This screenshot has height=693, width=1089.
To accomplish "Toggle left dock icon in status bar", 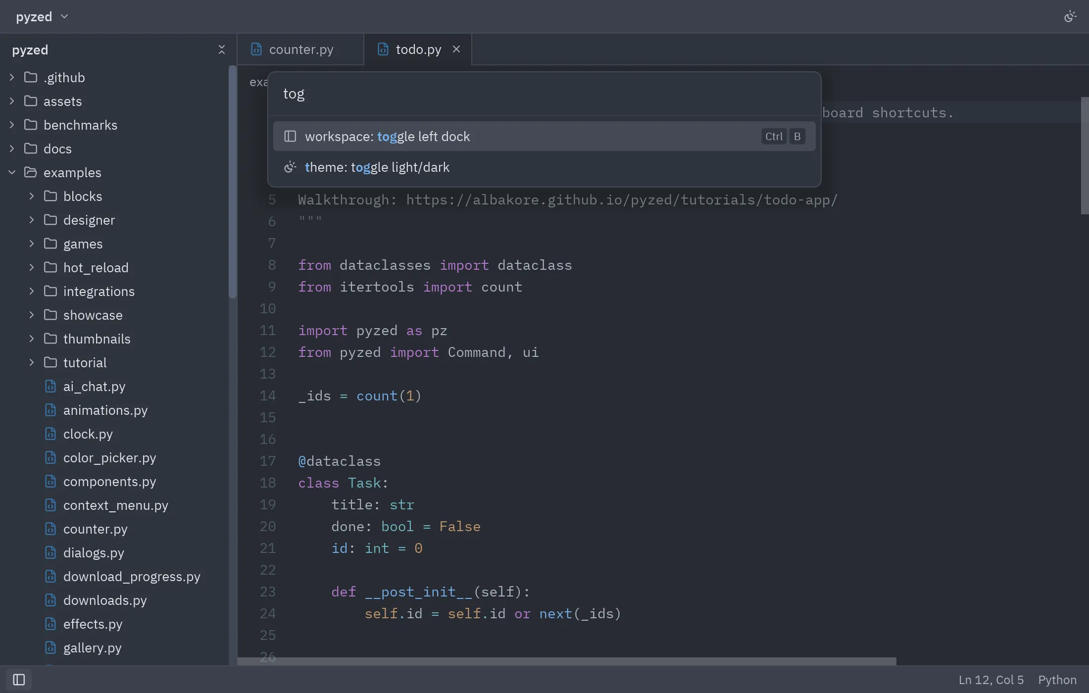I will click(x=19, y=680).
